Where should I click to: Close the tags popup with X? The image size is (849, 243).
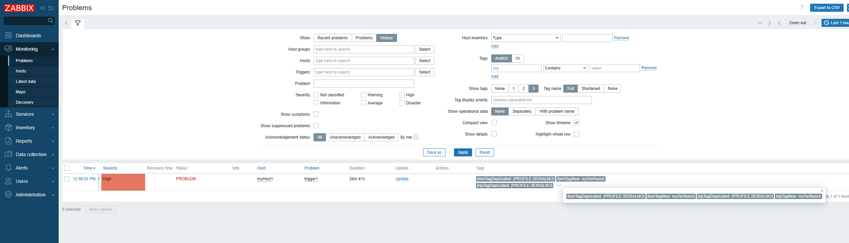point(822,191)
